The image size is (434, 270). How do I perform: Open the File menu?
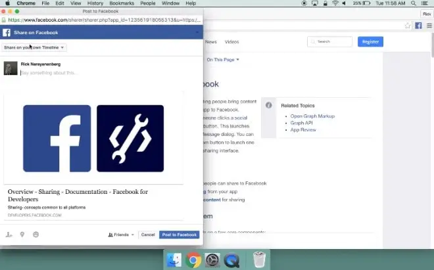(x=45, y=3)
